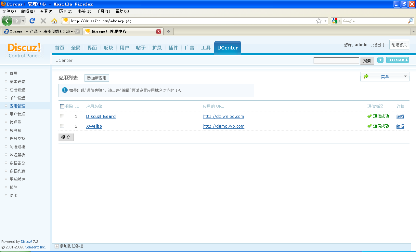Click the magnifier icon in the Google search box

coord(410,21)
